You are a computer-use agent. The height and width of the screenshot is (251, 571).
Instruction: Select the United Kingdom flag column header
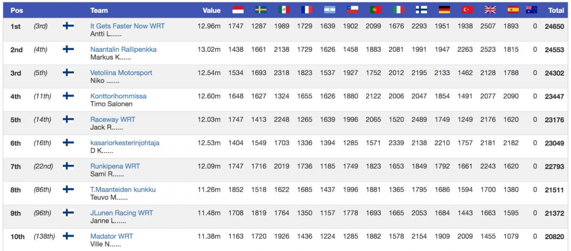coord(490,10)
